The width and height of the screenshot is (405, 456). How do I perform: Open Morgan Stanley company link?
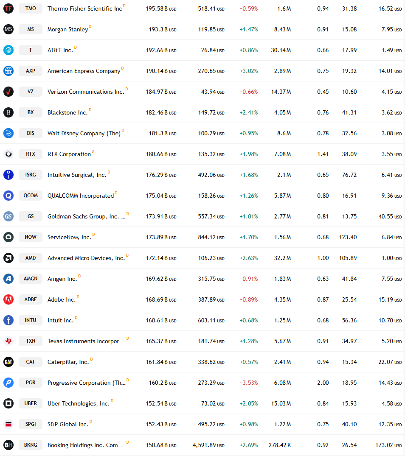(x=68, y=29)
